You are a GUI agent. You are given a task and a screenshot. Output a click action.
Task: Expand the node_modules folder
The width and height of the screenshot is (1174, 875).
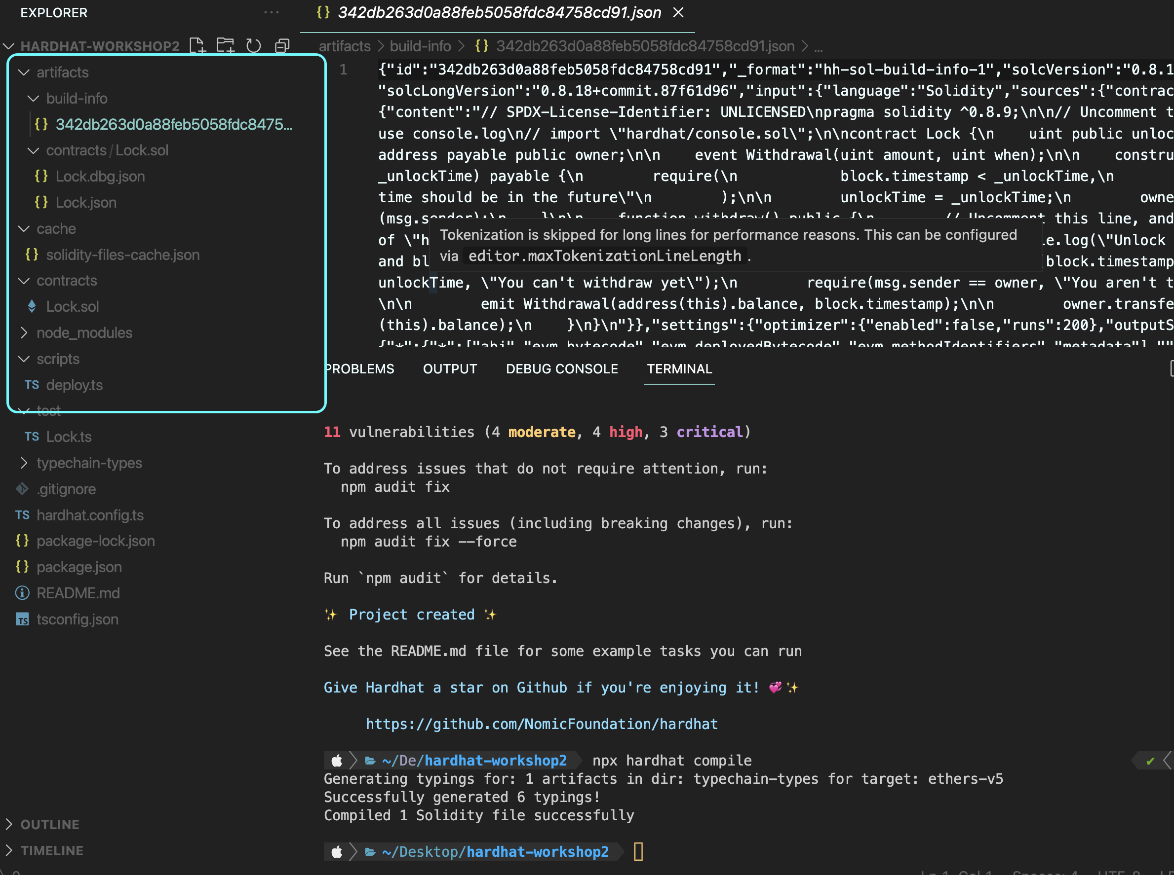point(84,332)
